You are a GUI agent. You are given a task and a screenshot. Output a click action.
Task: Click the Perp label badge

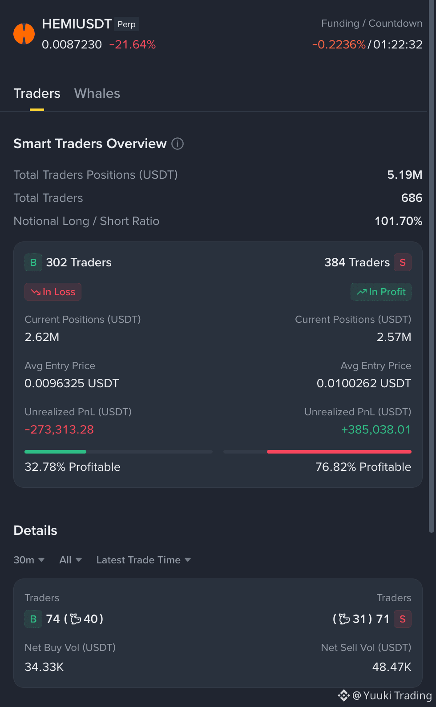pyautogui.click(x=126, y=24)
